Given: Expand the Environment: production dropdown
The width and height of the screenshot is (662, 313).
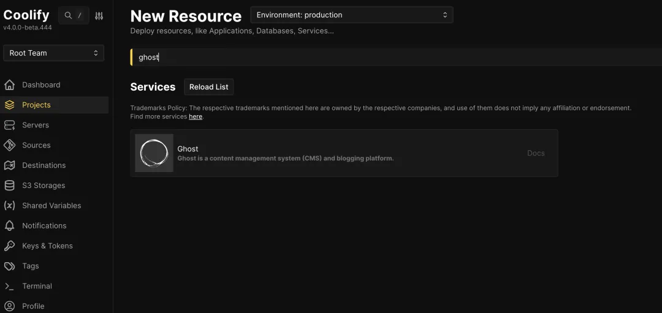Looking at the screenshot, I should coord(352,15).
